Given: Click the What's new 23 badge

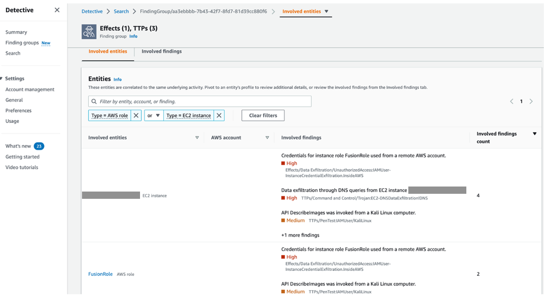Looking at the screenshot, I should (39, 146).
